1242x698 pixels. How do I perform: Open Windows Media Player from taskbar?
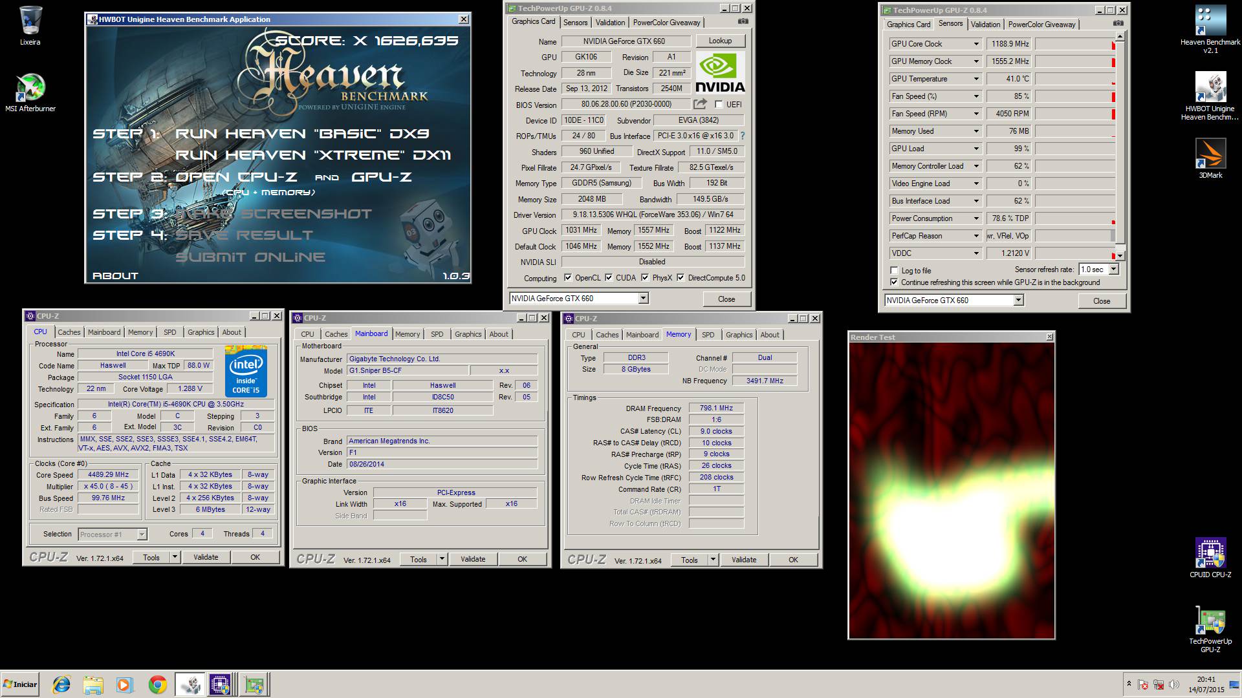[x=125, y=684]
